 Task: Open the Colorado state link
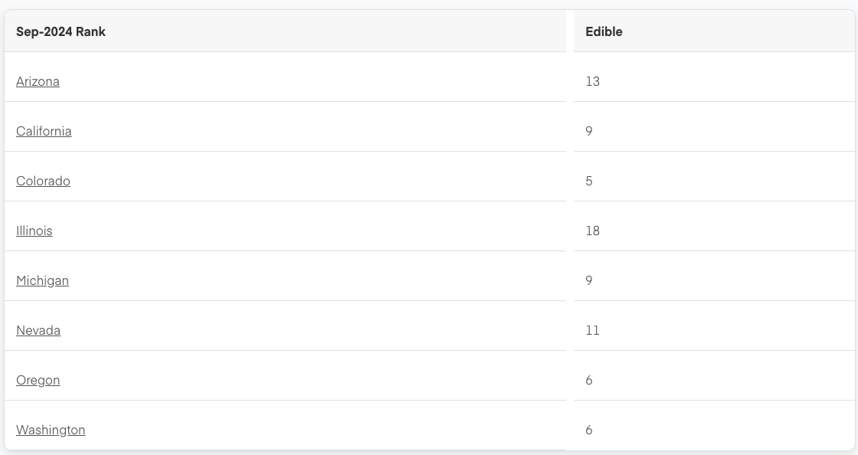pyautogui.click(x=43, y=181)
